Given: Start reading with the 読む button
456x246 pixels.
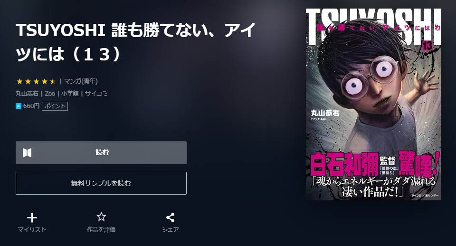Looking at the screenshot, I should [x=101, y=153].
